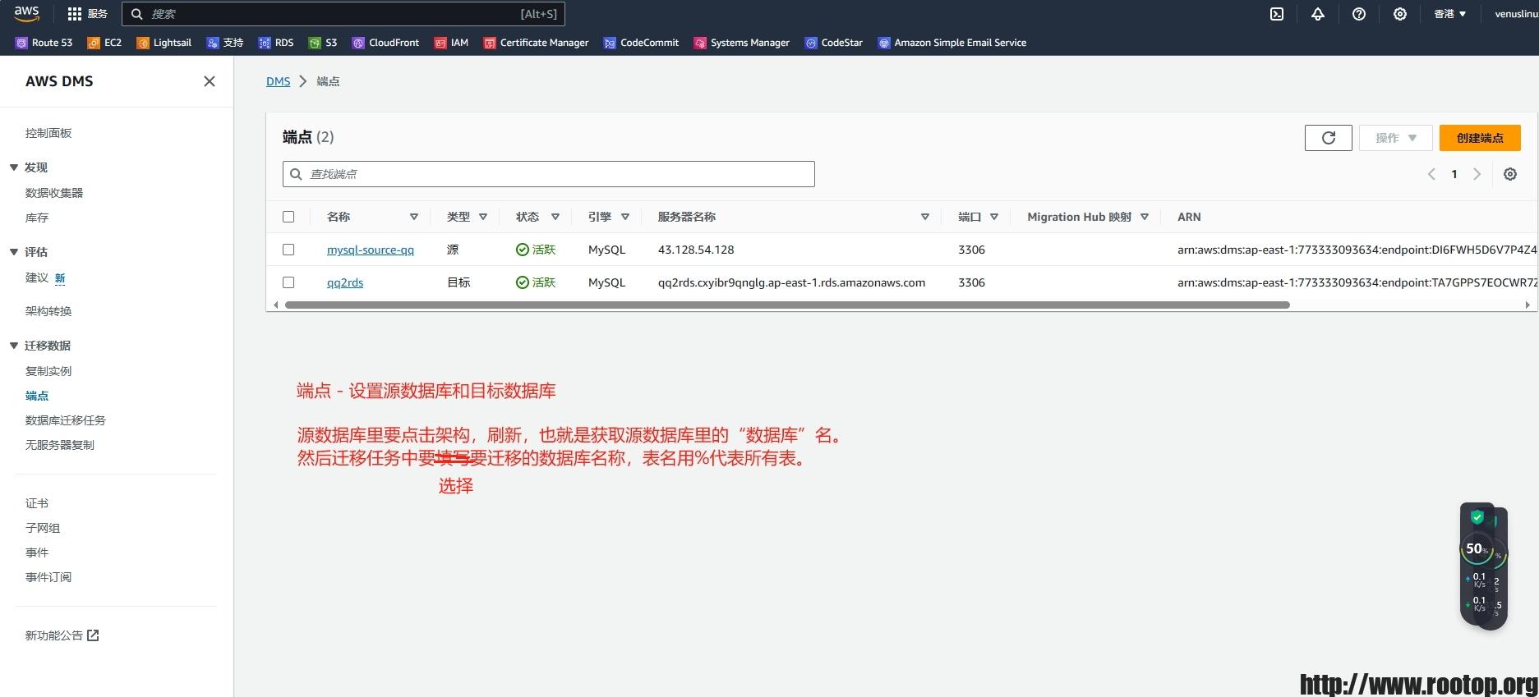Screen dimensions: 1539x697
Task: Close the AWS DMS sidebar
Action: coord(210,81)
